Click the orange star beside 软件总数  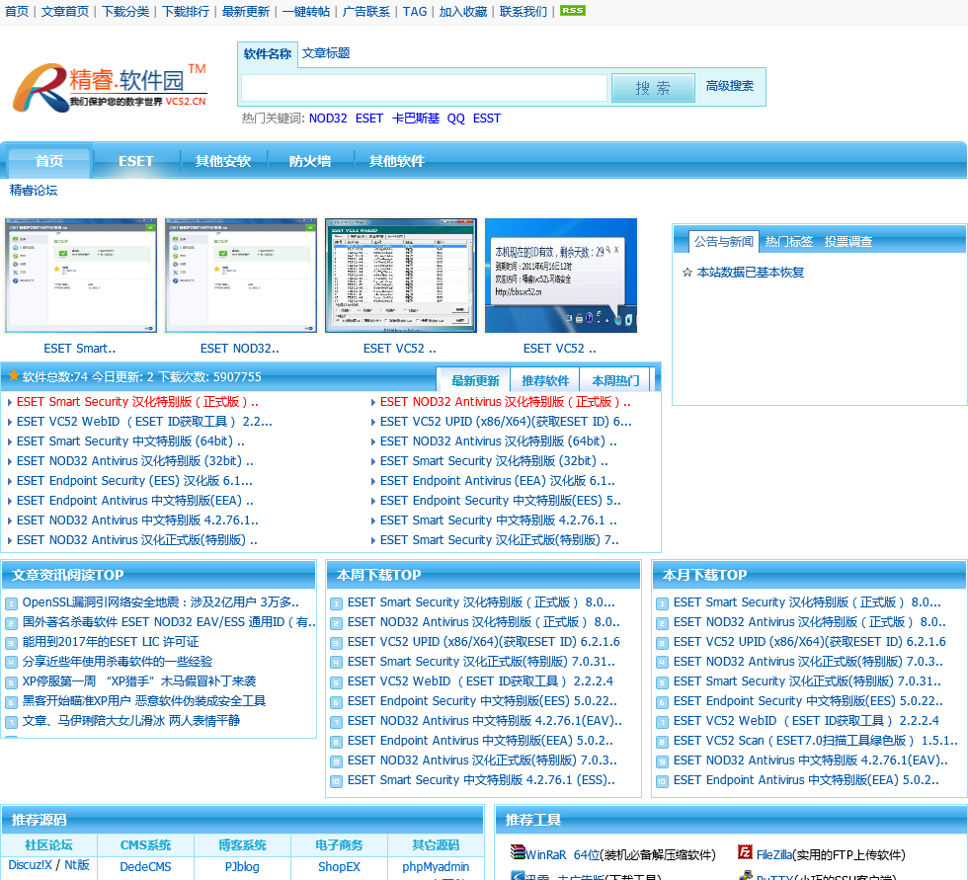13,376
